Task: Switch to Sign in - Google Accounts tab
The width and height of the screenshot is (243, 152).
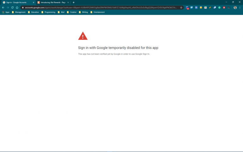Action: coord(18,3)
